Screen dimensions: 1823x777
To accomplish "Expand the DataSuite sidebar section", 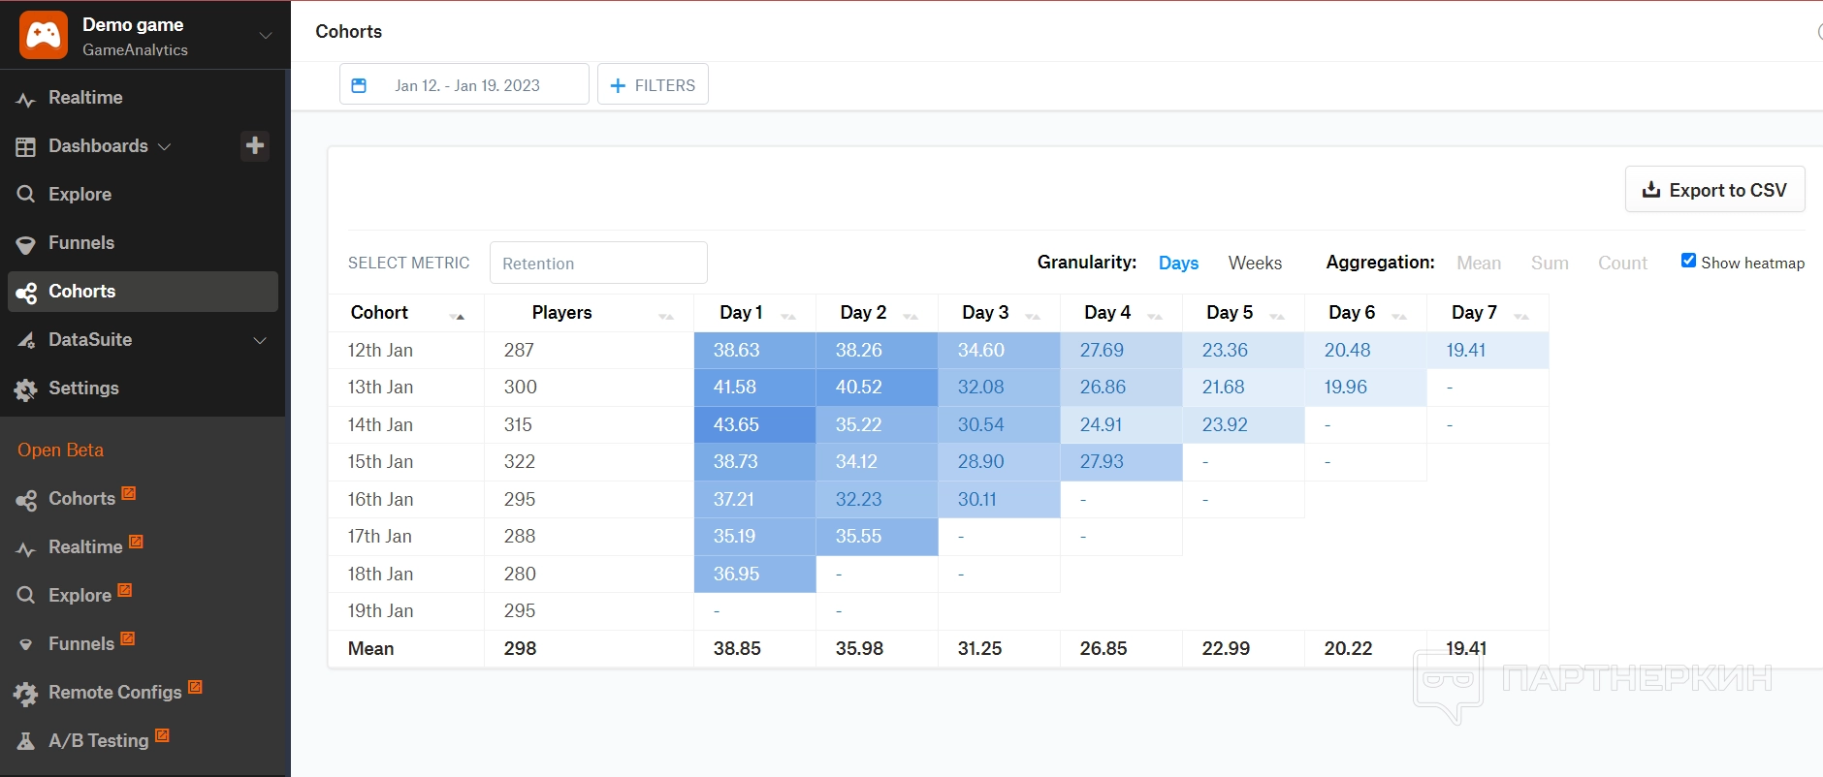I will (259, 340).
